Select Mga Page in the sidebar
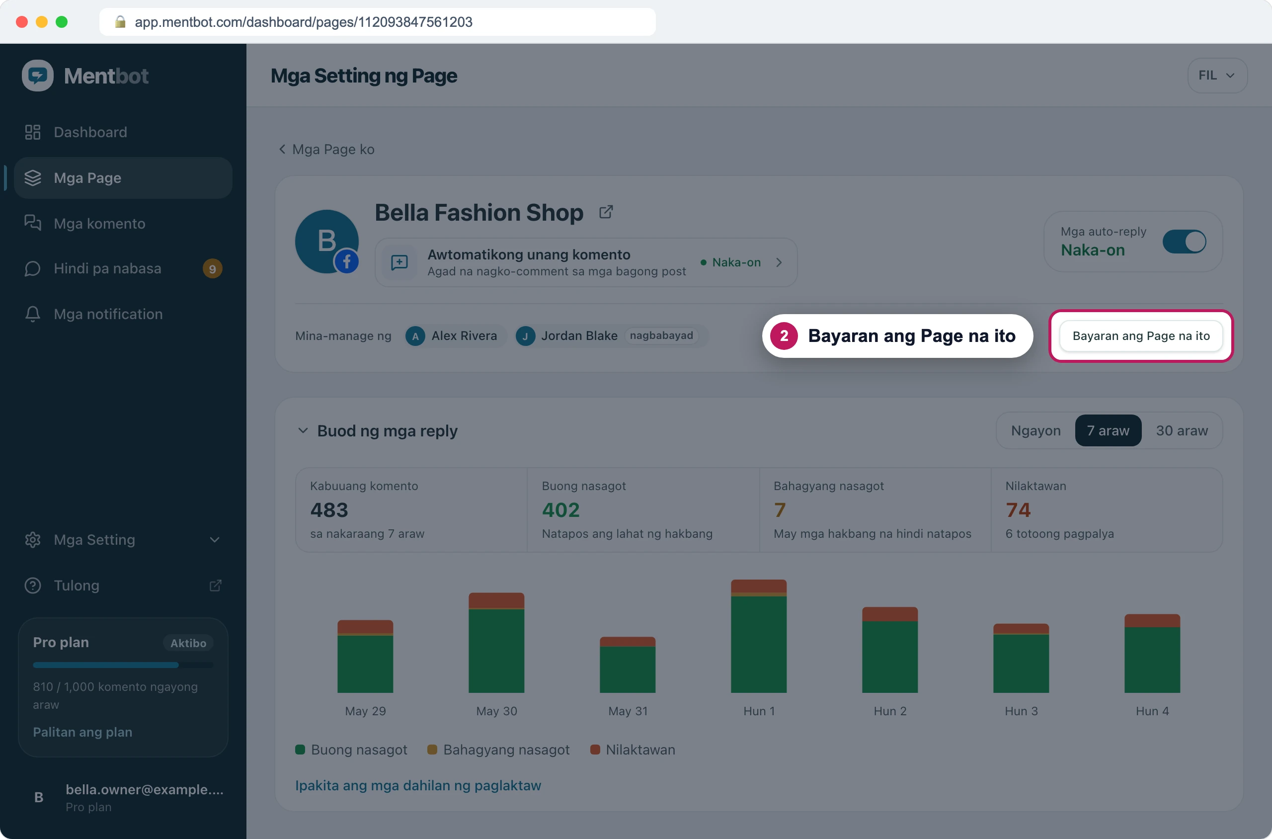Screen dimensions: 1272x839 pyautogui.click(x=123, y=178)
